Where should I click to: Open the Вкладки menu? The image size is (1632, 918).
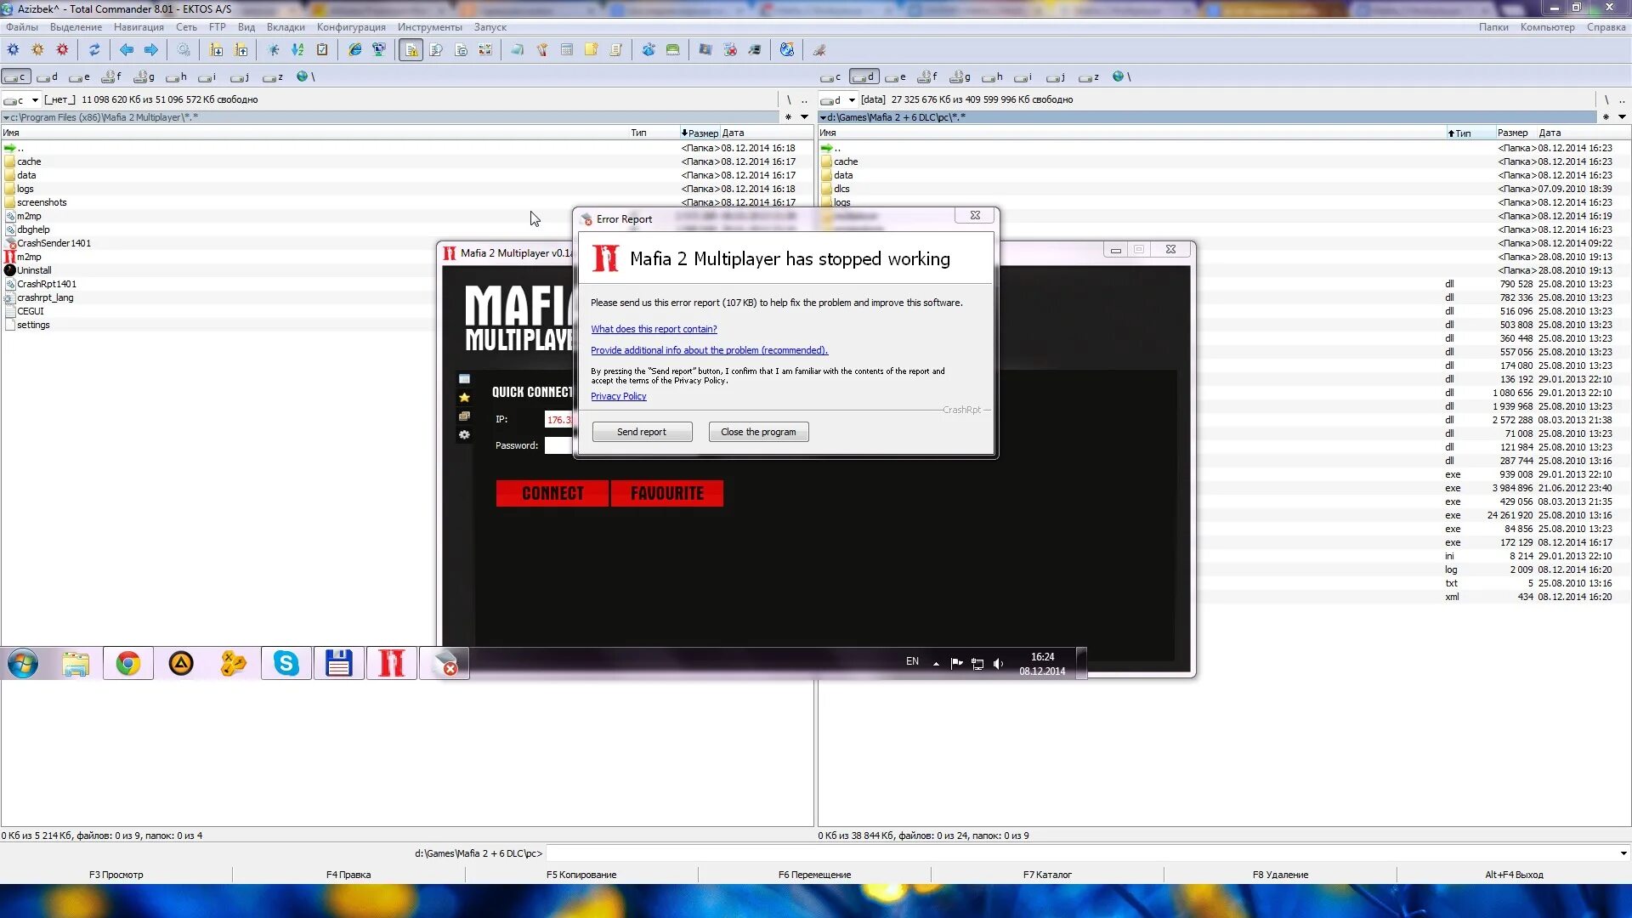(x=286, y=27)
